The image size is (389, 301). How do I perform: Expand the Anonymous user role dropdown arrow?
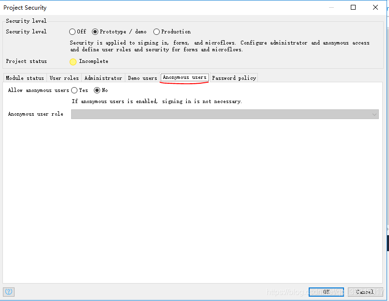(374, 114)
